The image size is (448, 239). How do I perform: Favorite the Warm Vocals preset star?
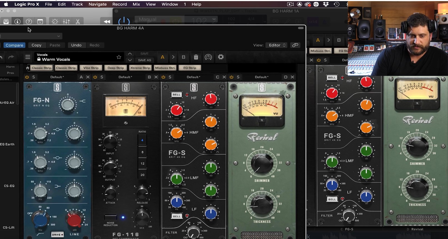[x=119, y=57]
